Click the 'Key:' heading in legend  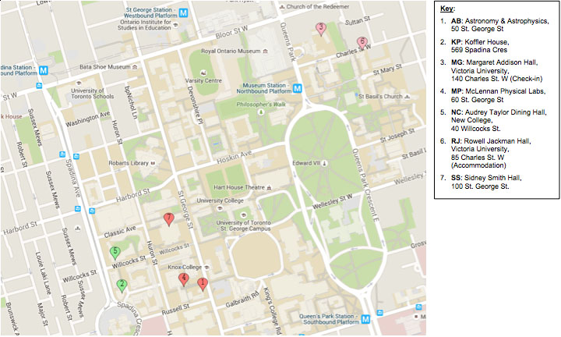coord(447,9)
